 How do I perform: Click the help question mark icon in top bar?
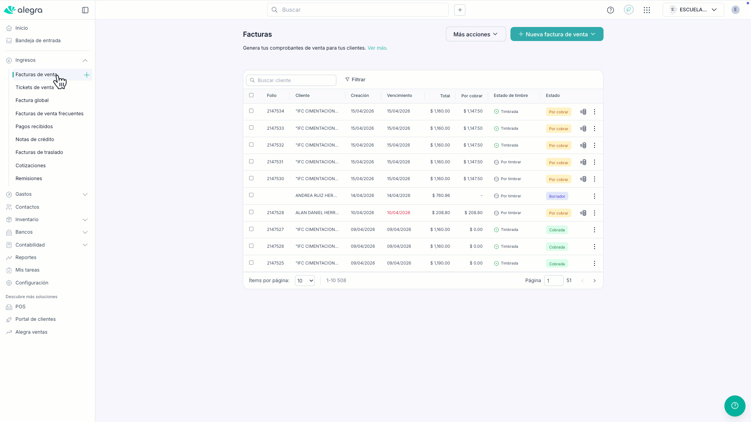[610, 10]
